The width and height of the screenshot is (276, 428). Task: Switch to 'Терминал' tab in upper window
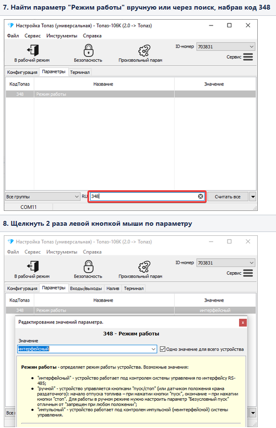[80, 72]
